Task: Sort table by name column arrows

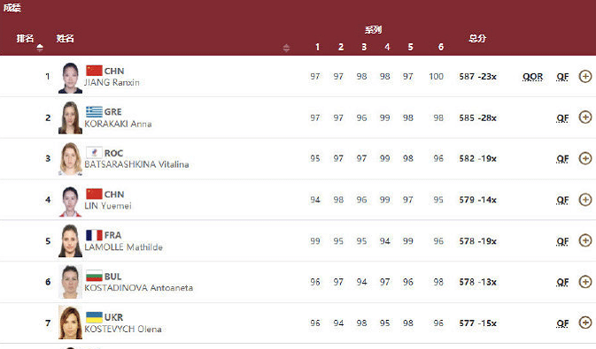Action: coord(286,48)
